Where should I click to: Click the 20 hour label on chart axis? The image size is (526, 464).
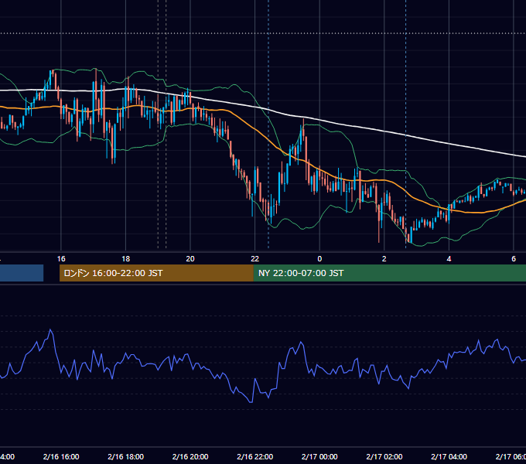[190, 259]
